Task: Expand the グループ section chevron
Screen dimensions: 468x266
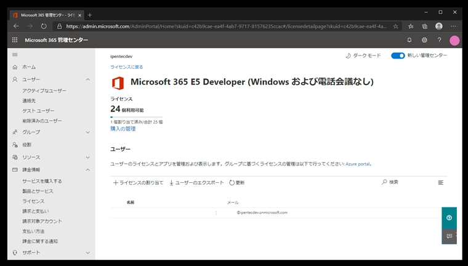Action: point(87,132)
